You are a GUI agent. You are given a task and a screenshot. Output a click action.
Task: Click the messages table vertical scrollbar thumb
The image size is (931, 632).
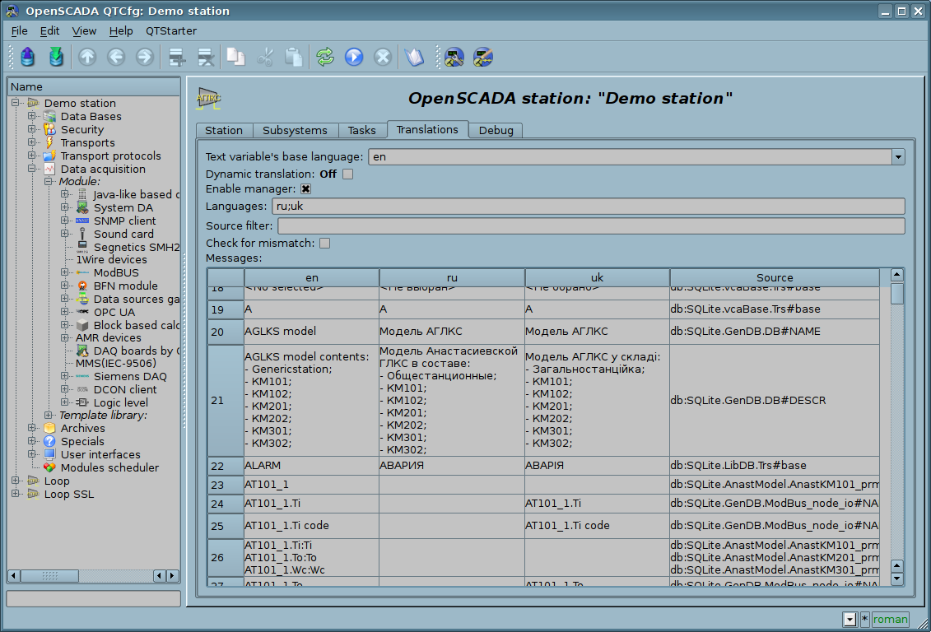click(897, 294)
